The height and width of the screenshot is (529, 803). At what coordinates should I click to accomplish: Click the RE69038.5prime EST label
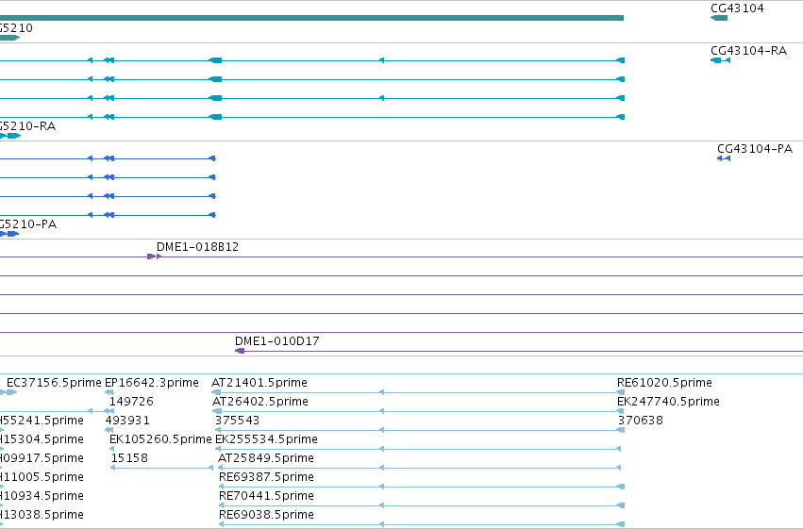[266, 515]
